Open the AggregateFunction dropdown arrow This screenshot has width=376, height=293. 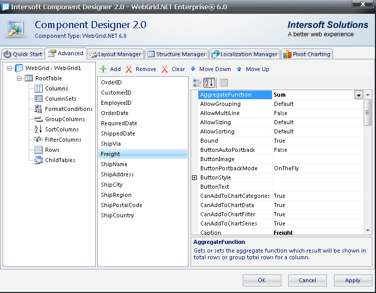[x=359, y=95]
